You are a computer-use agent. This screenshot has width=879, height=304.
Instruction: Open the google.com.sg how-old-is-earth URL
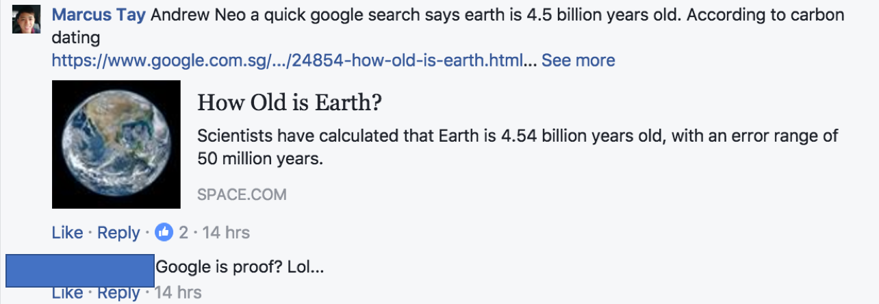[288, 60]
